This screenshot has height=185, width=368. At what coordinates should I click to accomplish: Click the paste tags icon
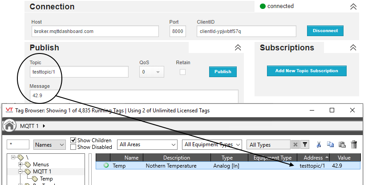tap(342, 144)
